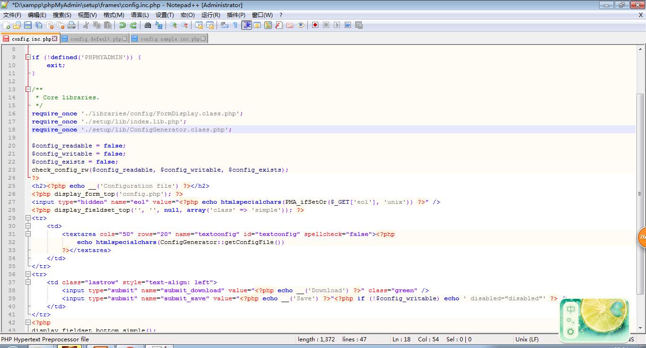Open the Function List toolbar icon
Screen dimensions: 646x348
[x=279, y=25]
